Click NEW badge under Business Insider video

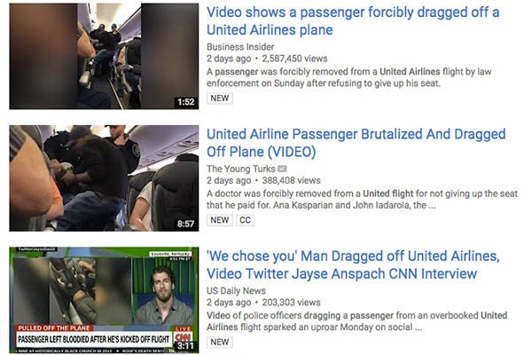(220, 99)
